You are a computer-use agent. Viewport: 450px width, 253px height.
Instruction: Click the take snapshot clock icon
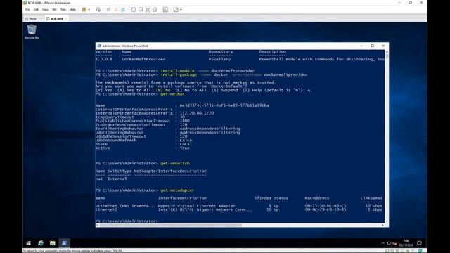[x=108, y=9]
